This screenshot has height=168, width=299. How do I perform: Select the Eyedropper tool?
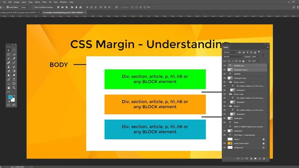coord(14,59)
